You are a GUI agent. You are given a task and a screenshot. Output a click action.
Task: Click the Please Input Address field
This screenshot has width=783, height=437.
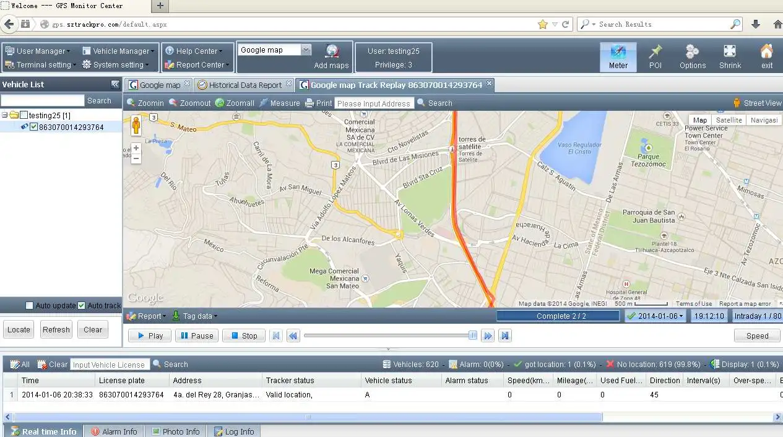tap(373, 103)
